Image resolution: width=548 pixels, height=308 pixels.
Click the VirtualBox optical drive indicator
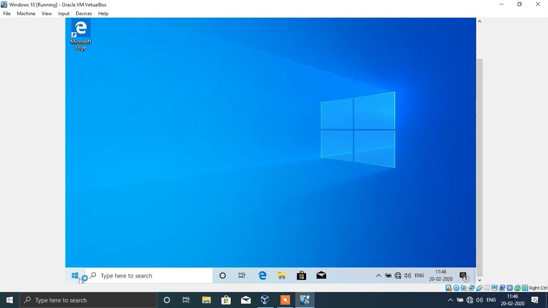point(456,288)
